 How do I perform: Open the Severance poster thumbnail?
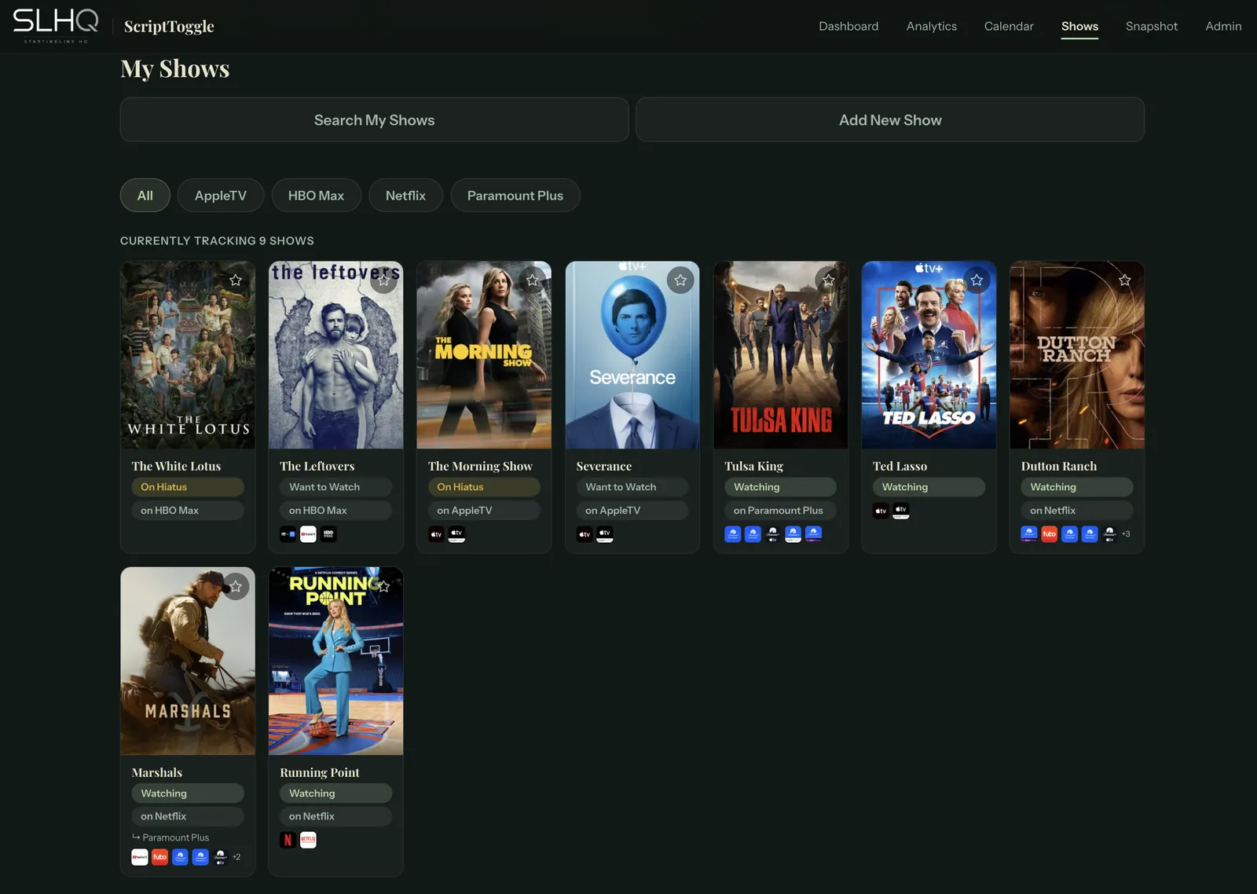click(632, 355)
